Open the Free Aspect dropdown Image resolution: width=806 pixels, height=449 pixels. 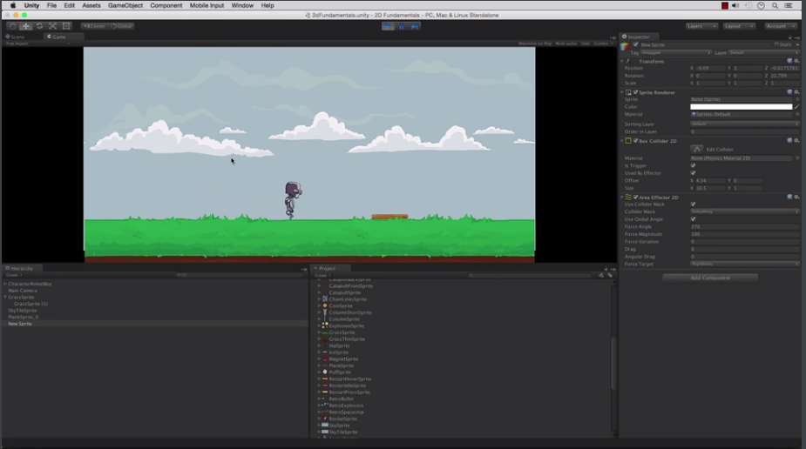[x=37, y=44]
